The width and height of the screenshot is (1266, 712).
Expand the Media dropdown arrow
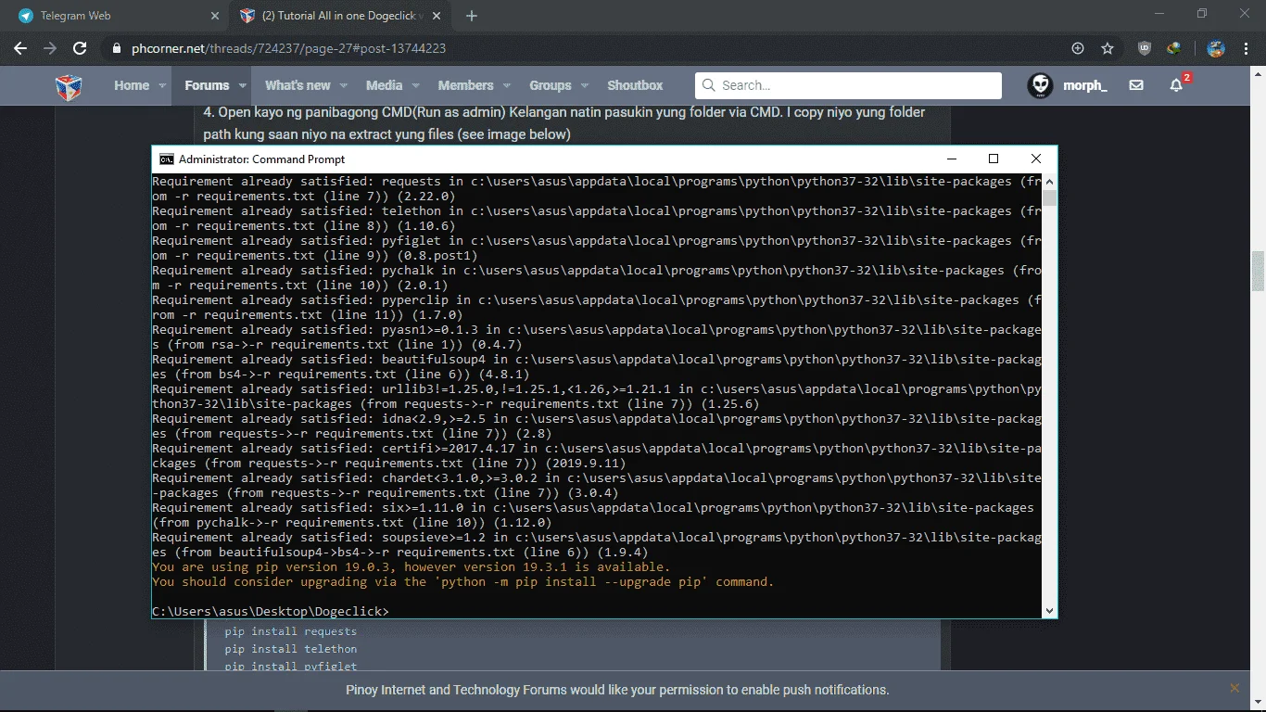pyautogui.click(x=415, y=85)
